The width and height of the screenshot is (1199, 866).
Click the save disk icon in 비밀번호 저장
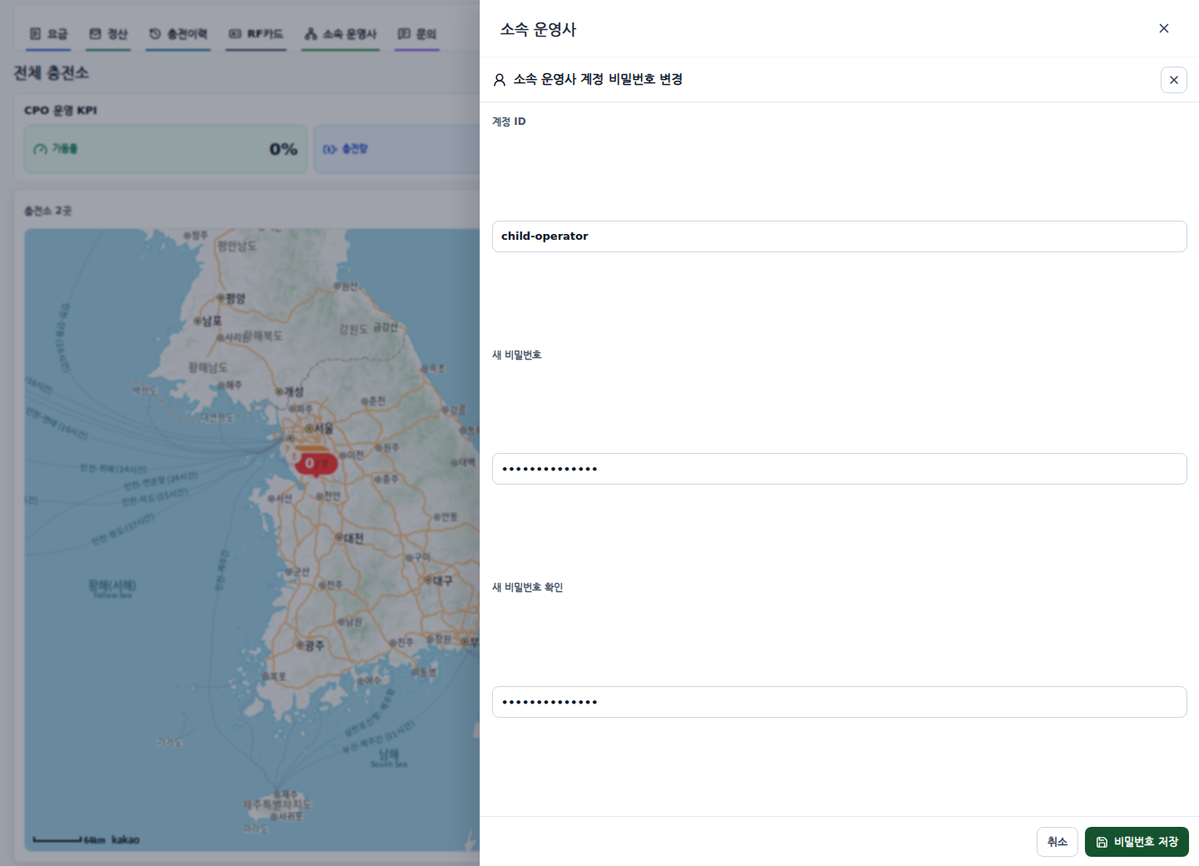pyautogui.click(x=1102, y=842)
